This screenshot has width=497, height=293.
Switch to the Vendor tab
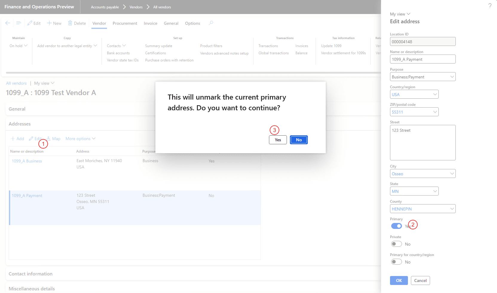click(99, 23)
